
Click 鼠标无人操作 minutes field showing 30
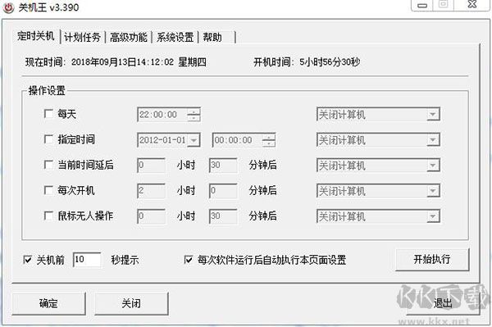(x=223, y=216)
